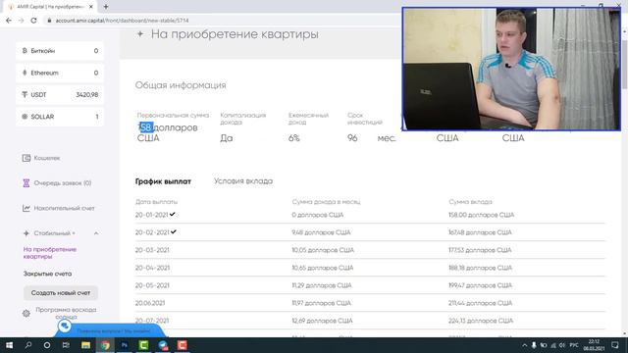Click the chat bubble icon in widget

[65, 327]
